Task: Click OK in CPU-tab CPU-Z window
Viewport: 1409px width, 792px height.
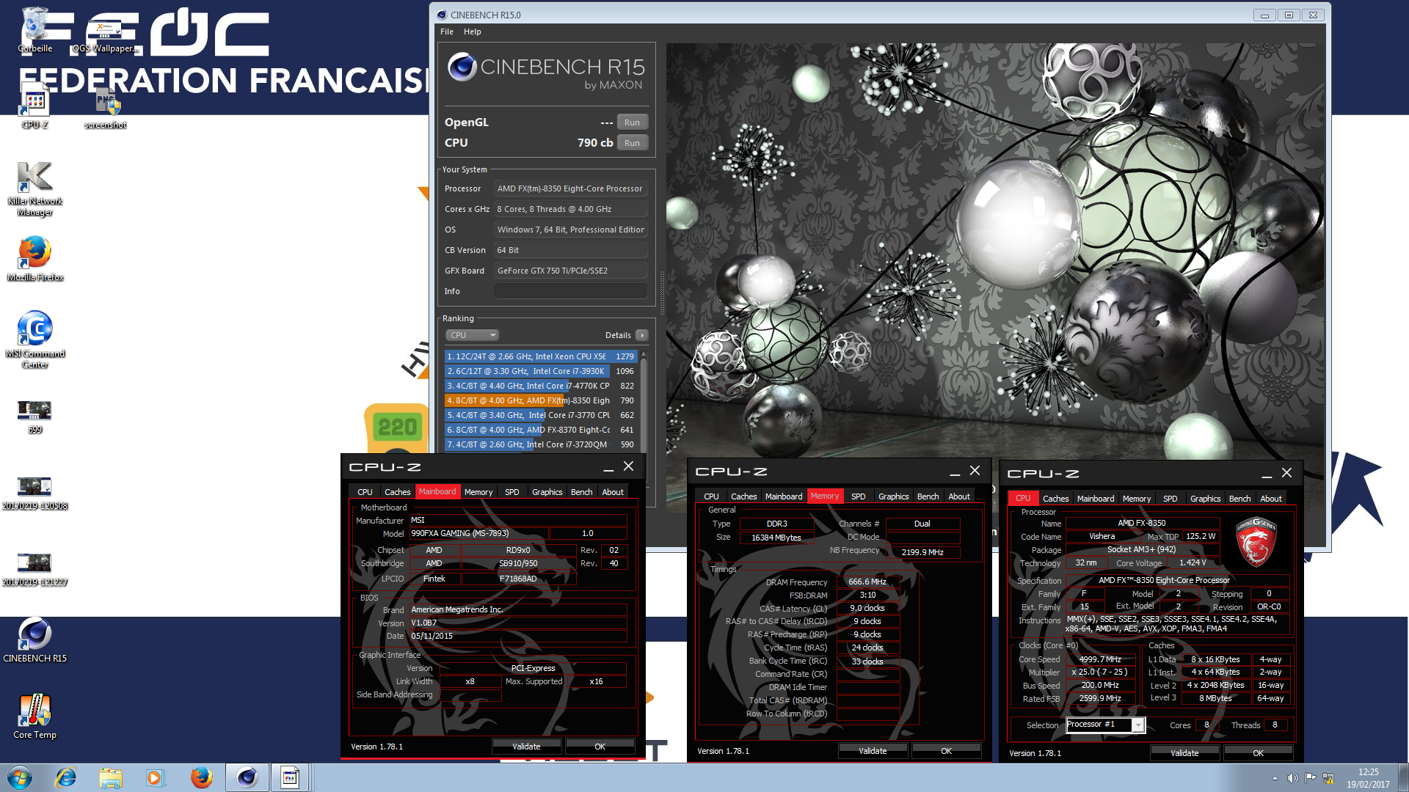Action: 1258,753
